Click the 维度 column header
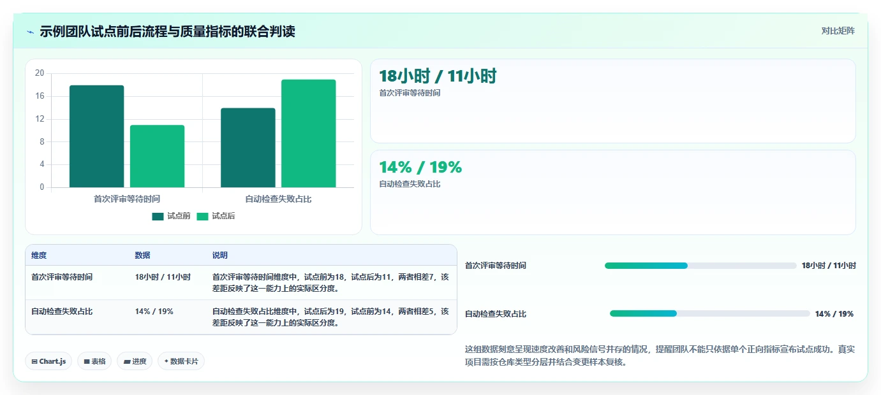881x395 pixels. point(39,255)
